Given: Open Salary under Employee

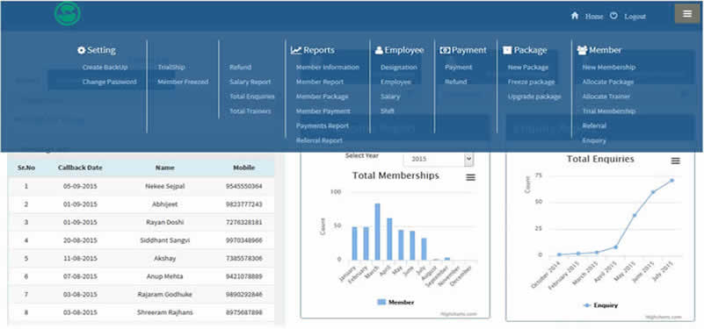Looking at the screenshot, I should tap(390, 97).
